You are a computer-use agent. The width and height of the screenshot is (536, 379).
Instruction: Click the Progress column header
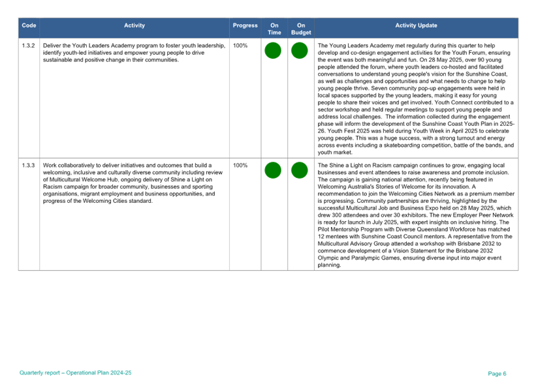click(x=245, y=25)
